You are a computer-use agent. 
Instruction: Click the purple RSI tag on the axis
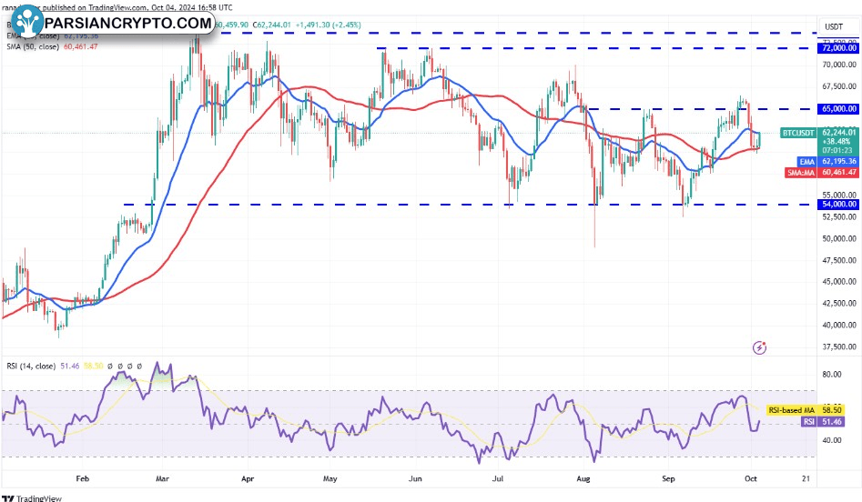pyautogui.click(x=808, y=422)
